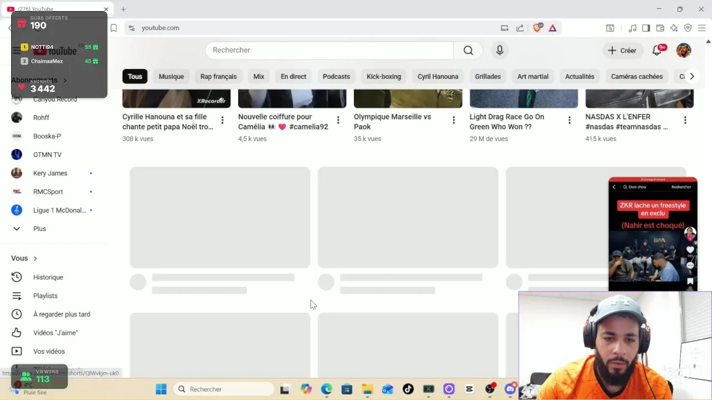712x400 pixels.
Task: Open options for NASDAS X L'ENFER video
Action: coord(685,120)
